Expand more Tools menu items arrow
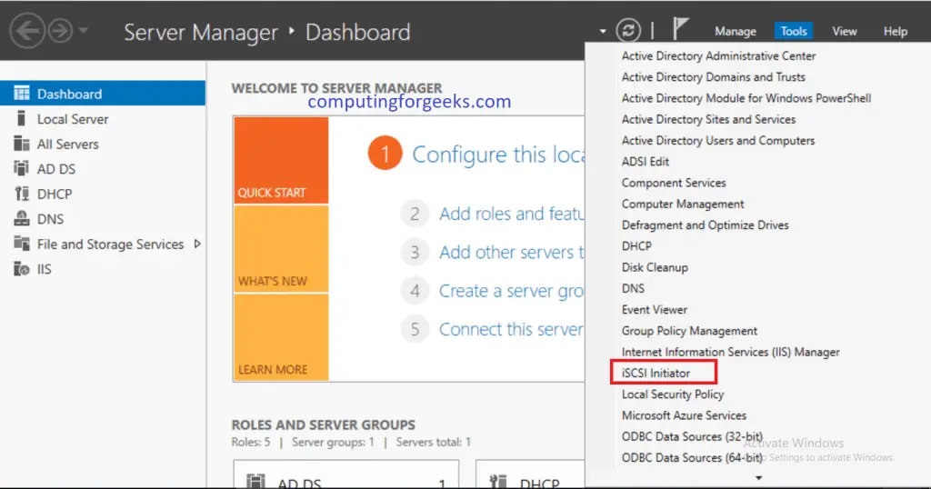931x489 pixels. tap(758, 478)
